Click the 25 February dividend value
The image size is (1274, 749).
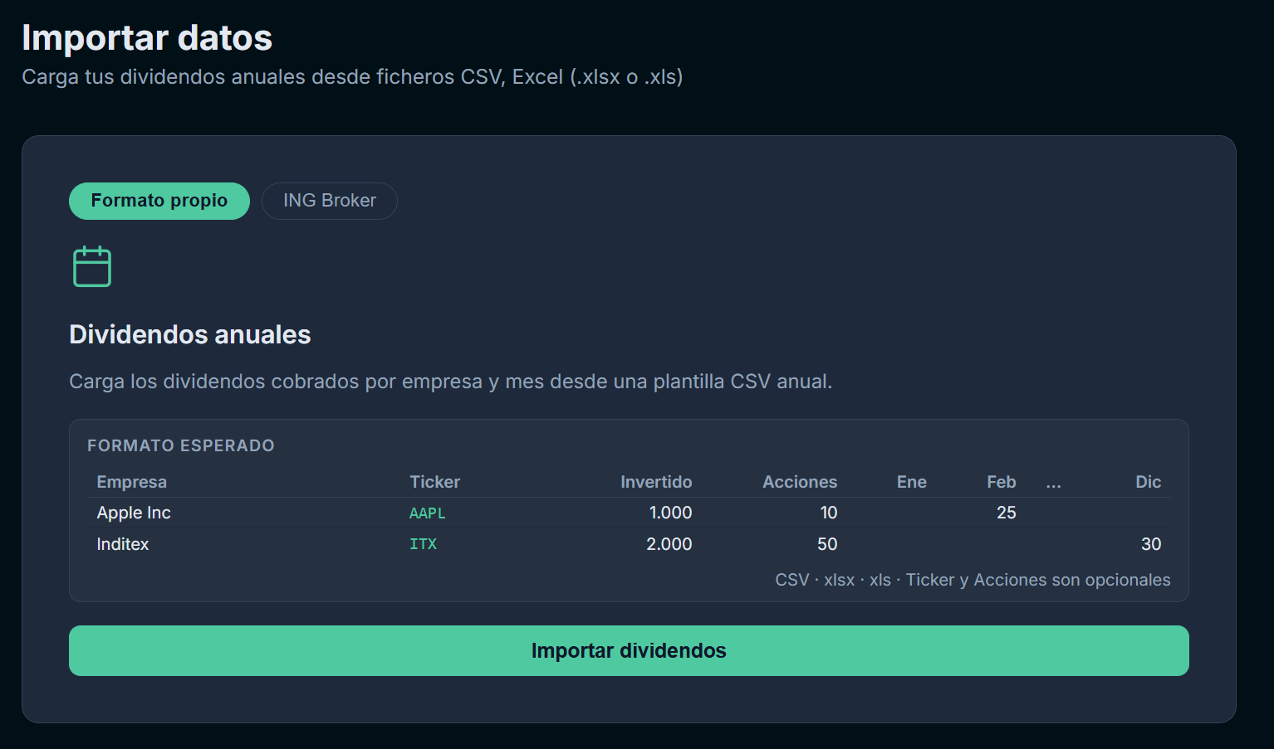(1007, 513)
